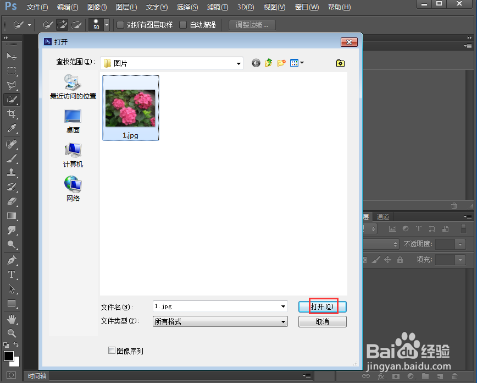Select the Smudge tool

tap(12, 230)
